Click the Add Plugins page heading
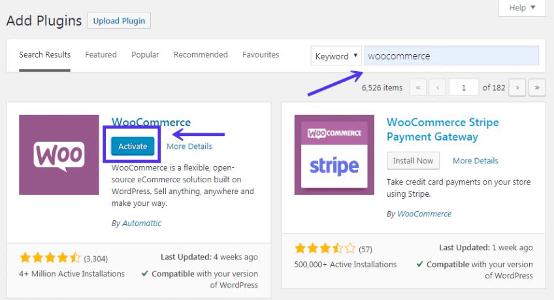 [x=44, y=20]
